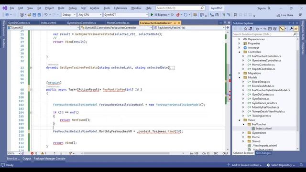This screenshot has height=172, width=306.
Task: Click the Undo arrow icon
Action: coord(46,15)
